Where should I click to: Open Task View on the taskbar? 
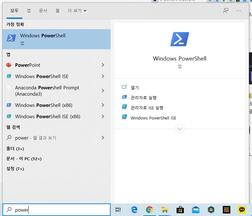(x=118, y=210)
